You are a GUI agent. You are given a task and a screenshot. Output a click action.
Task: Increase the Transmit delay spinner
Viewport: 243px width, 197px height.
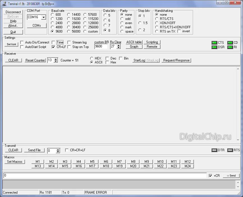pos(58,150)
